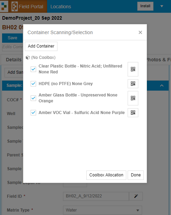Collapse the Sample section chevron
The width and height of the screenshot is (171, 215).
coord(162,85)
